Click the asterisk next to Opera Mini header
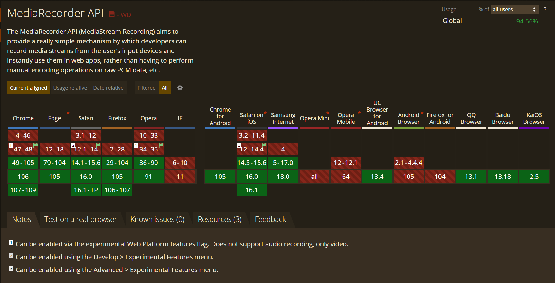 pos(328,113)
